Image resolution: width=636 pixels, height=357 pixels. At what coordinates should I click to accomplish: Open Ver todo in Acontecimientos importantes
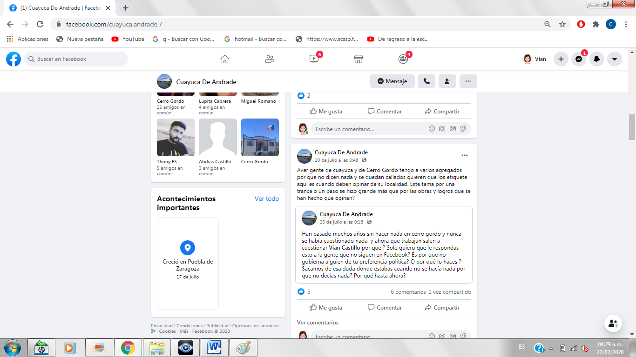click(x=267, y=198)
